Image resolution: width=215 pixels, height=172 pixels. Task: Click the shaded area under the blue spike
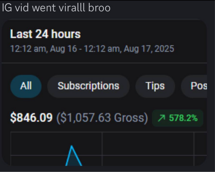(73, 160)
